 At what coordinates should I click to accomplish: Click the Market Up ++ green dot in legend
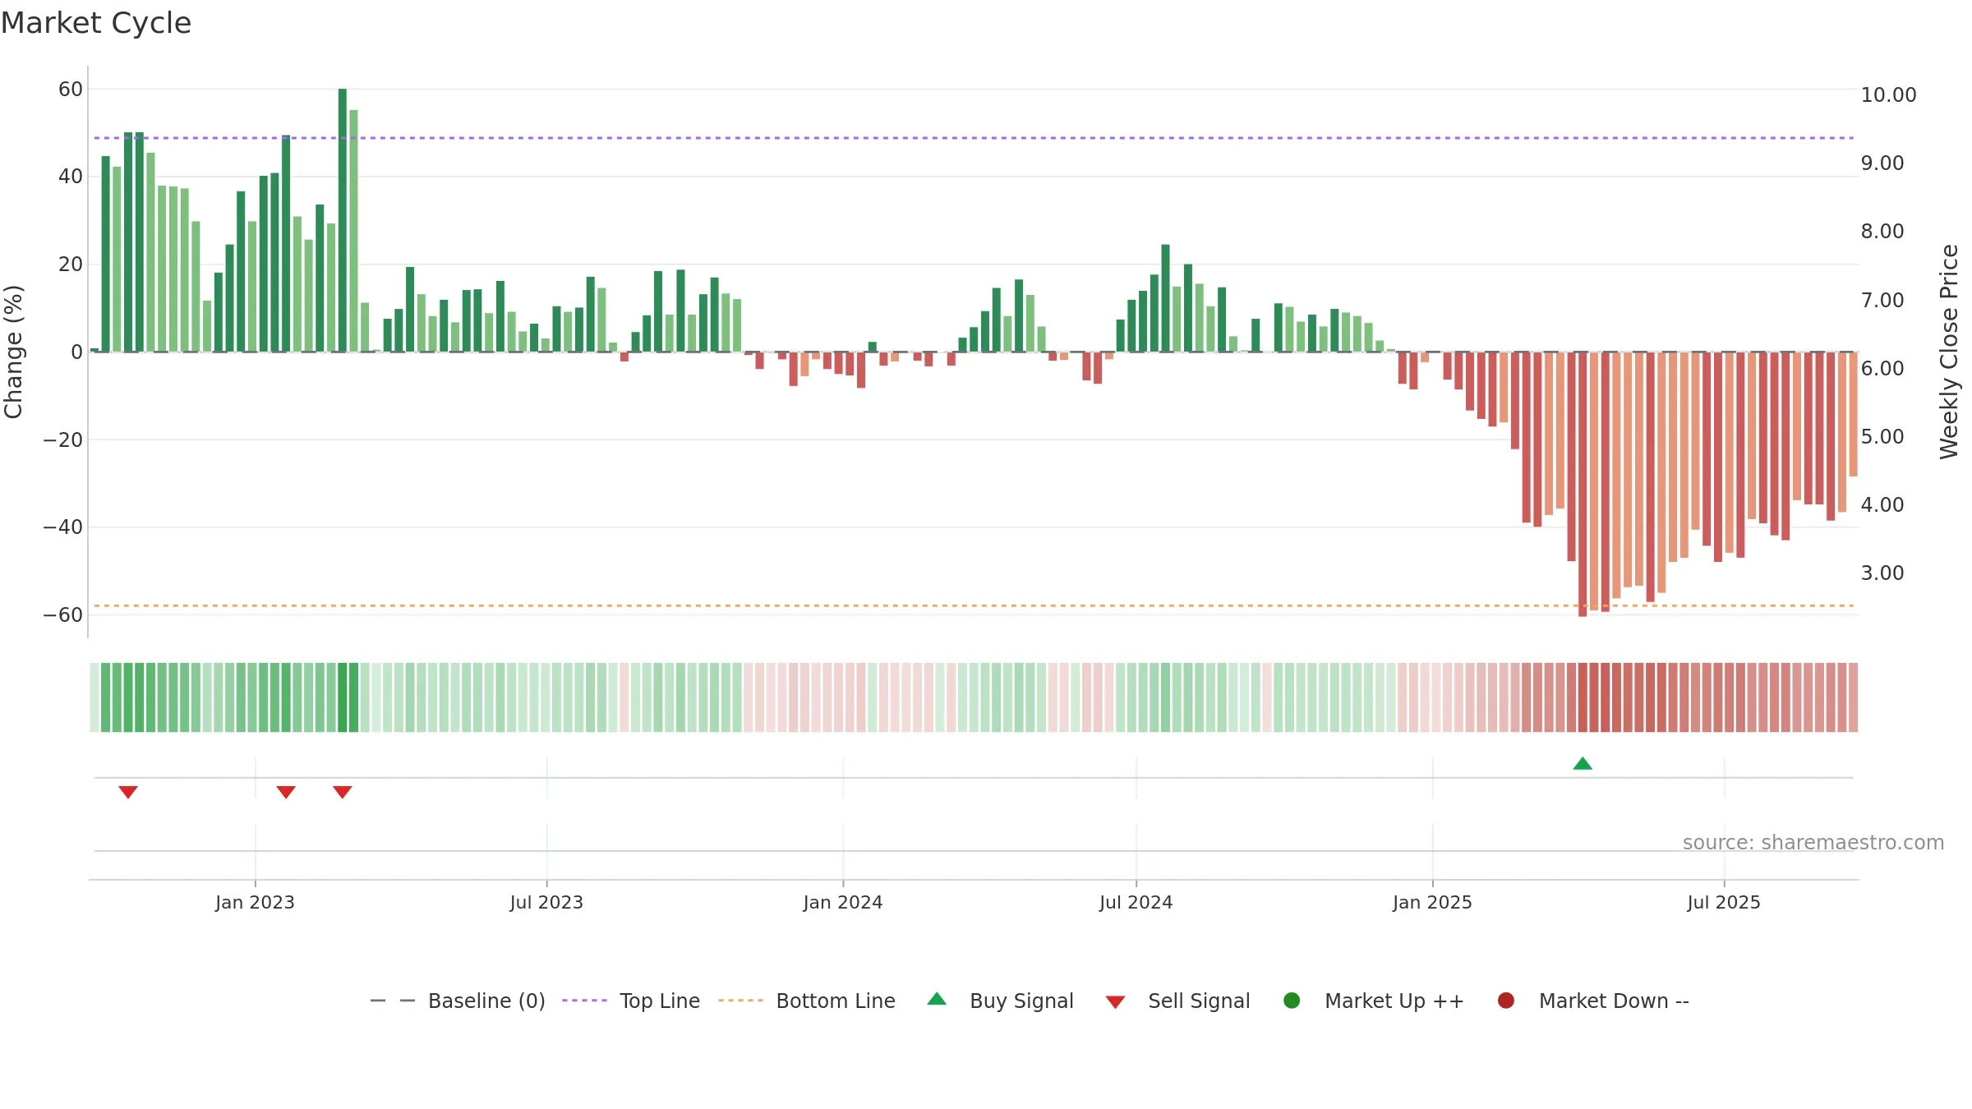[x=1292, y=1001]
